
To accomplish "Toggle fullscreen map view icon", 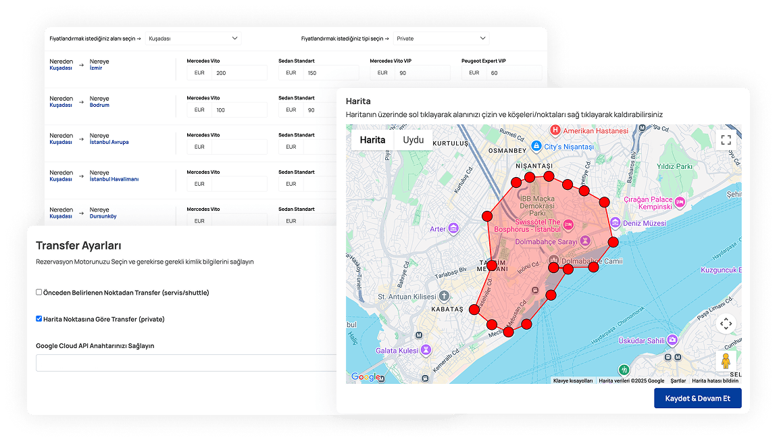I will tap(726, 140).
